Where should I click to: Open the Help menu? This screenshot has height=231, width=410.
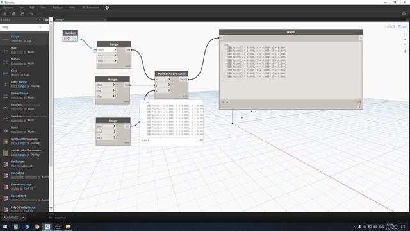72,8
